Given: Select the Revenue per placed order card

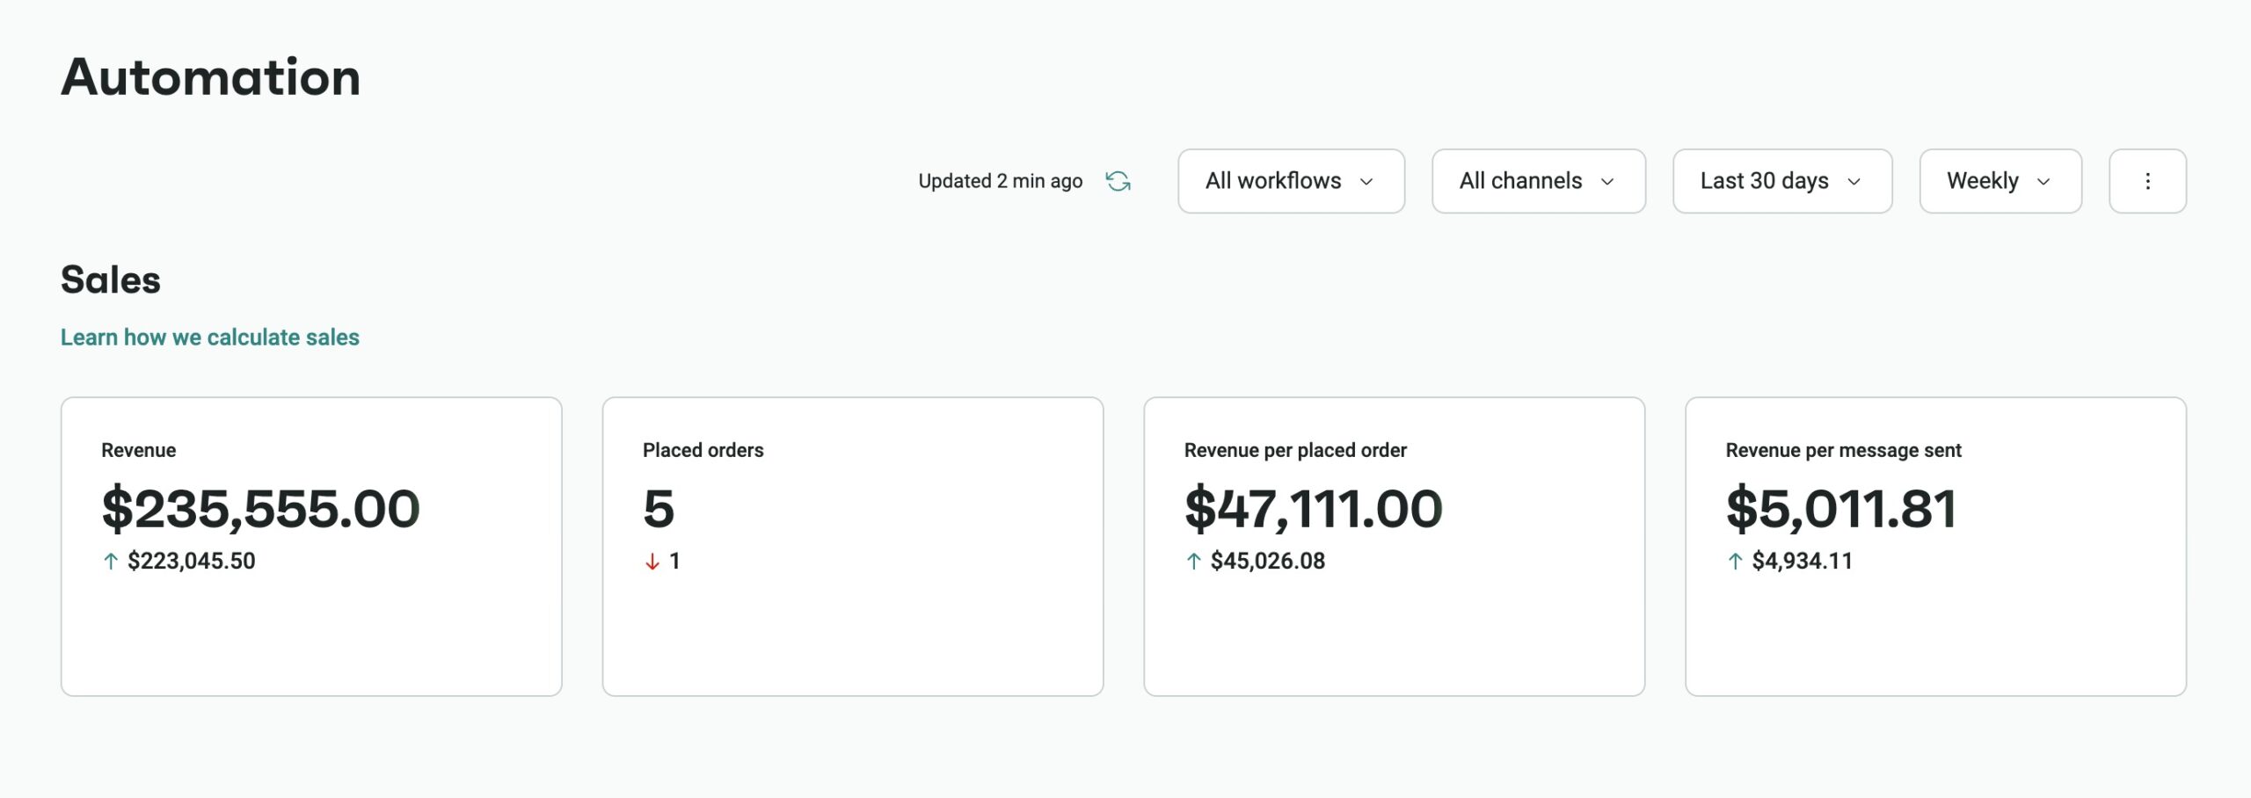Looking at the screenshot, I should tap(1393, 545).
